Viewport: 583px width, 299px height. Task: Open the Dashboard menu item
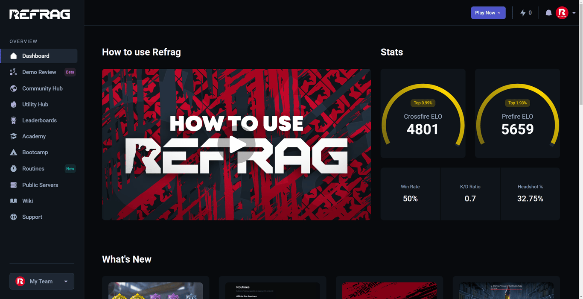[x=39, y=56]
